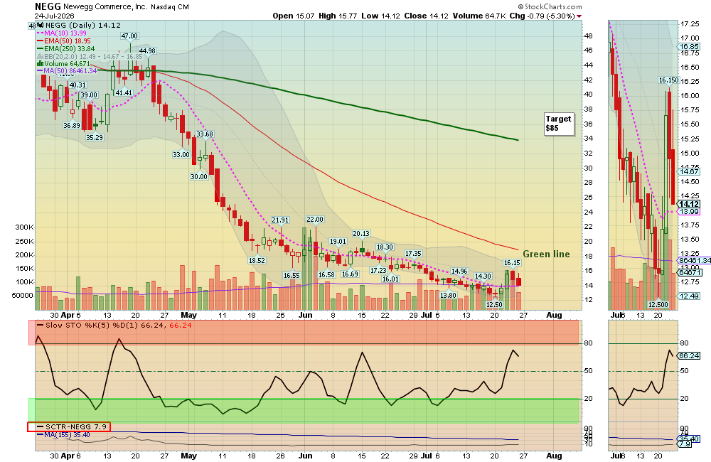Click the 14.67 tag on right axis
This screenshot has height=462, width=711.
click(689, 171)
